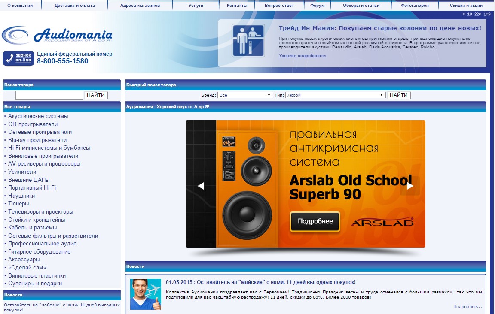Open Сетевые фильтры и разветвители category
The height and width of the screenshot is (314, 495).
(x=53, y=236)
